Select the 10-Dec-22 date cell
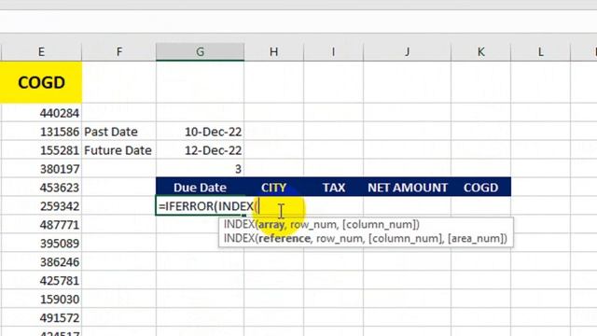Image resolution: width=597 pixels, height=336 pixels. 200,132
